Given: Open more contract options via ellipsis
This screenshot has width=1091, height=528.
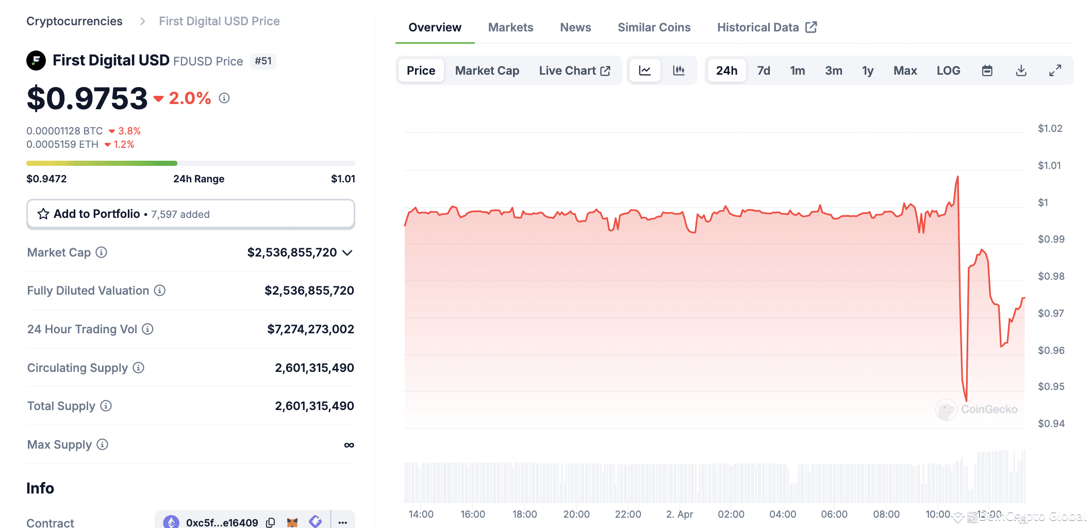Looking at the screenshot, I should [342, 522].
